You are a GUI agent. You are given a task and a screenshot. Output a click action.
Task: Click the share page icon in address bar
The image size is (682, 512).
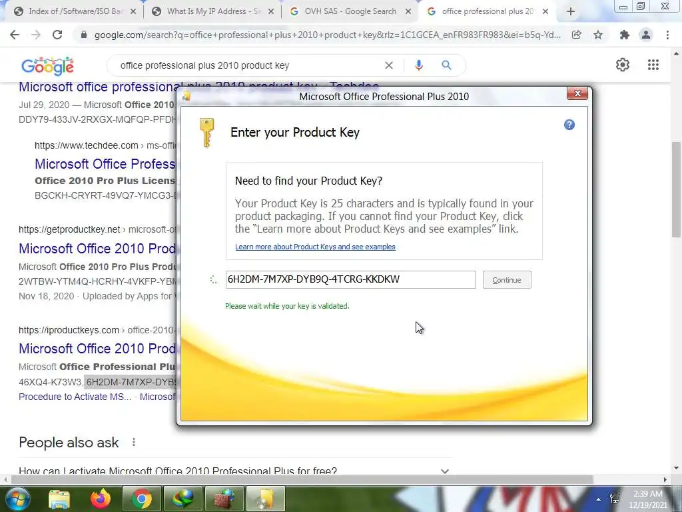click(577, 35)
